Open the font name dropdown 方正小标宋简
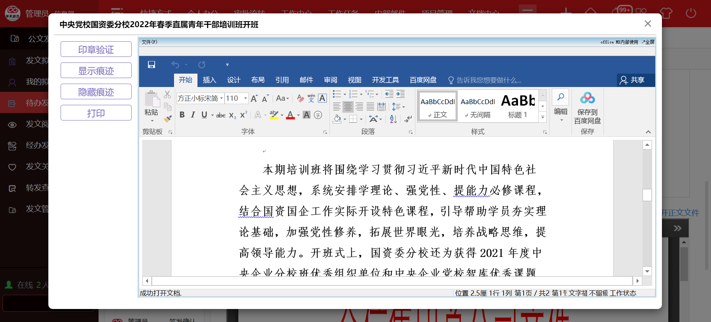 tap(221, 99)
